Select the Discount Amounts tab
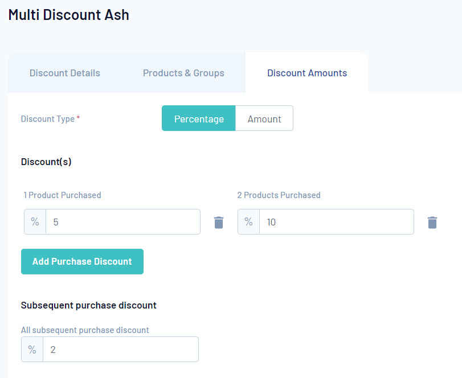 click(307, 73)
